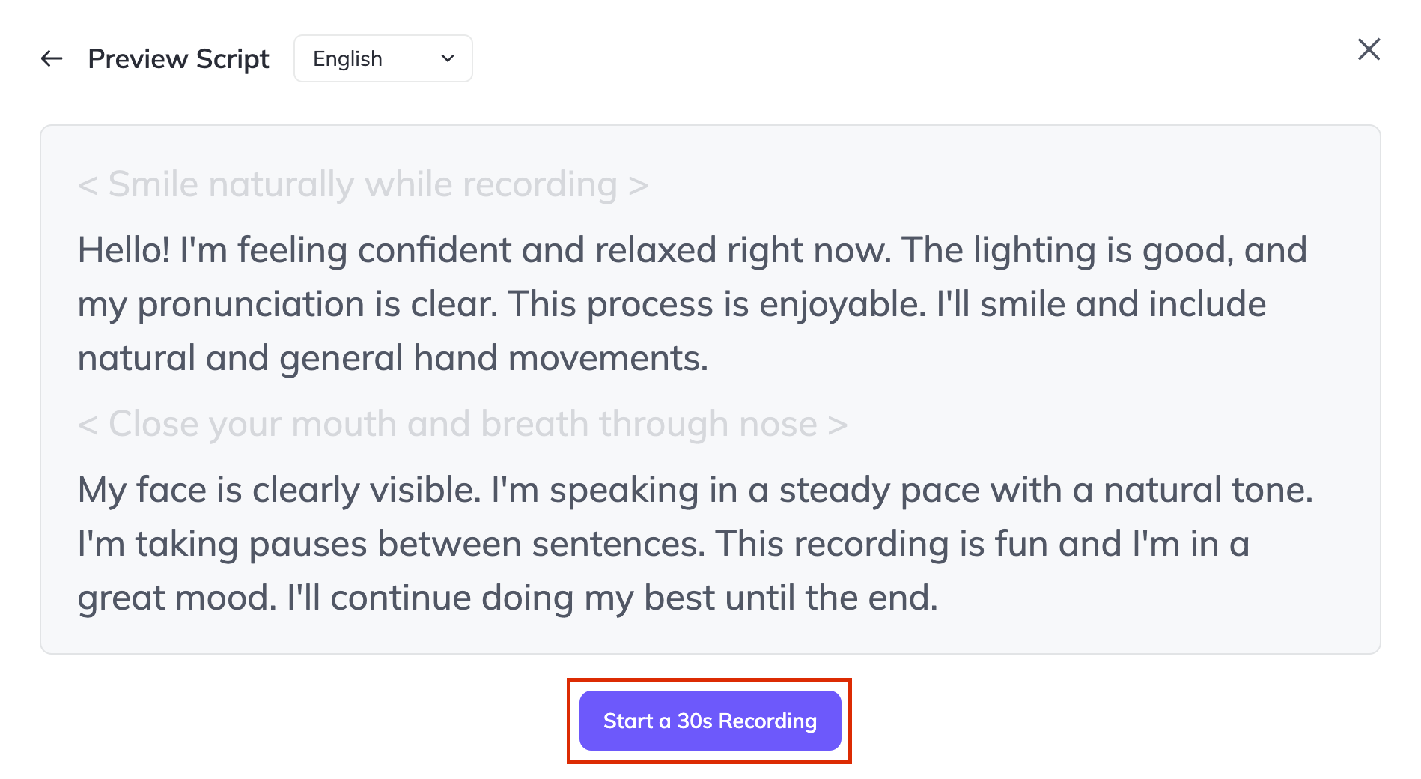Viewport: 1421px width, 779px height.
Task: Click 'natural and general hand movements' text
Action: tap(392, 358)
